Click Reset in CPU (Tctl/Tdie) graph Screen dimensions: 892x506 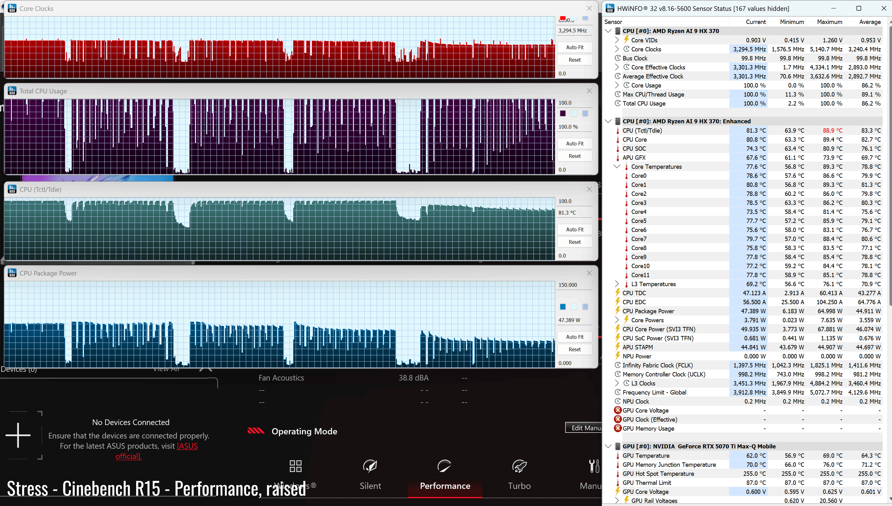click(575, 242)
